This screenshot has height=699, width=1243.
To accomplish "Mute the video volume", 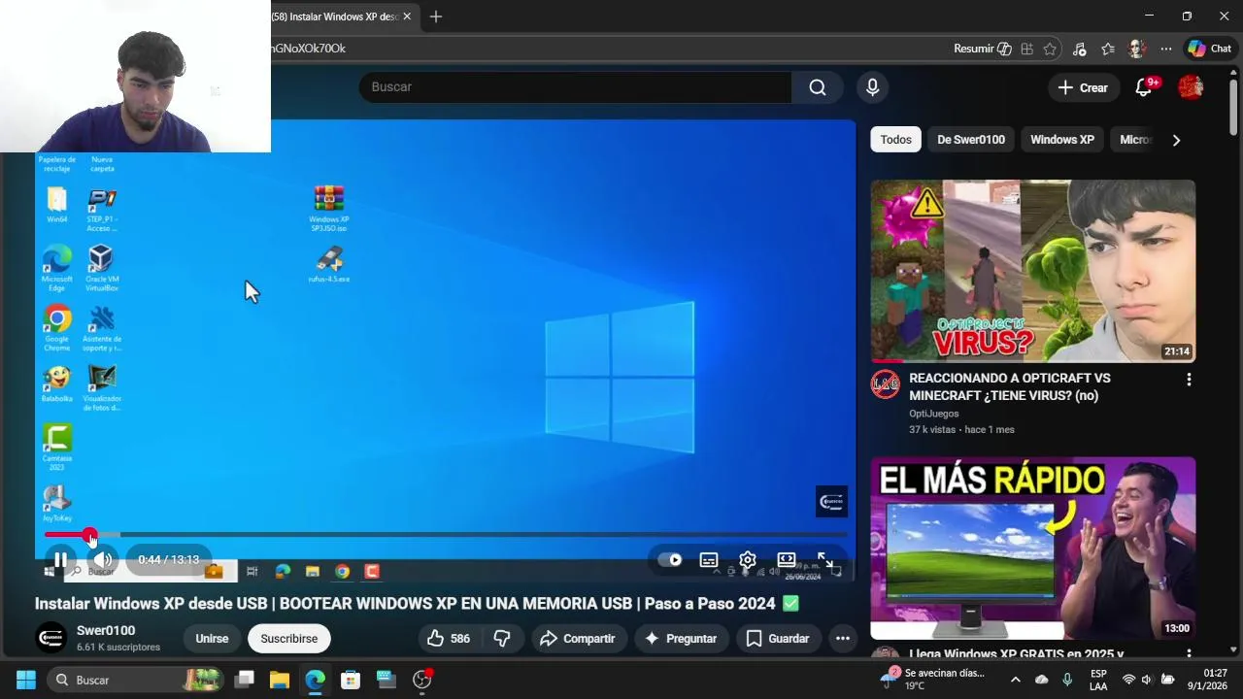I will [x=104, y=560].
